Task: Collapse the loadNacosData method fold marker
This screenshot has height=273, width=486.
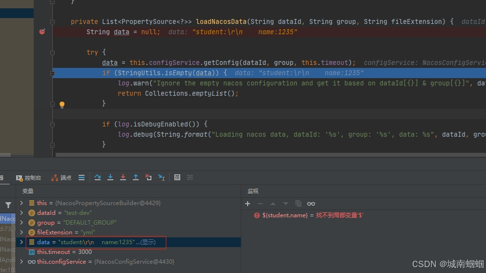Action: [52, 22]
